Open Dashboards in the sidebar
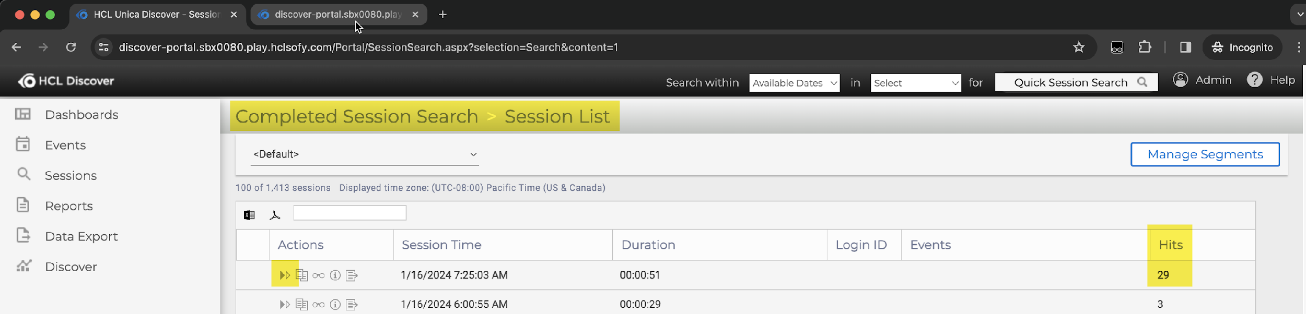Screen dimensions: 1306x314 point(81,115)
